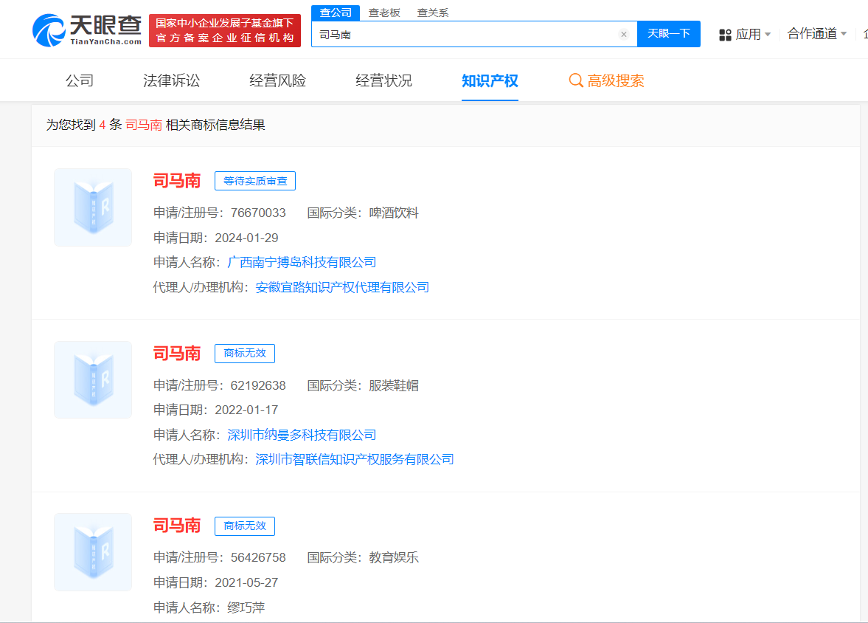Click application date 2022-01-17

click(x=246, y=410)
